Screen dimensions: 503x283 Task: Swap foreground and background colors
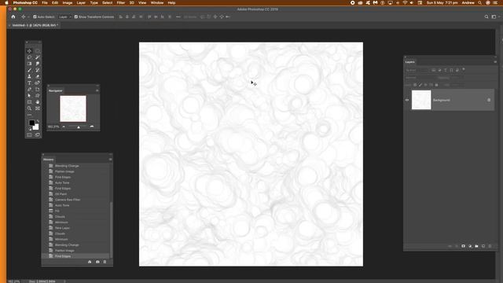[x=38, y=121]
